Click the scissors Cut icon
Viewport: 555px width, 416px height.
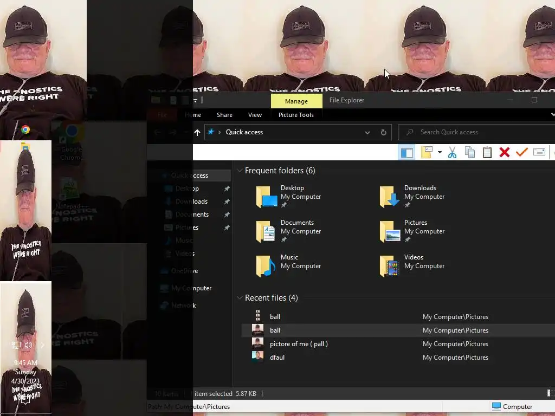tap(453, 152)
